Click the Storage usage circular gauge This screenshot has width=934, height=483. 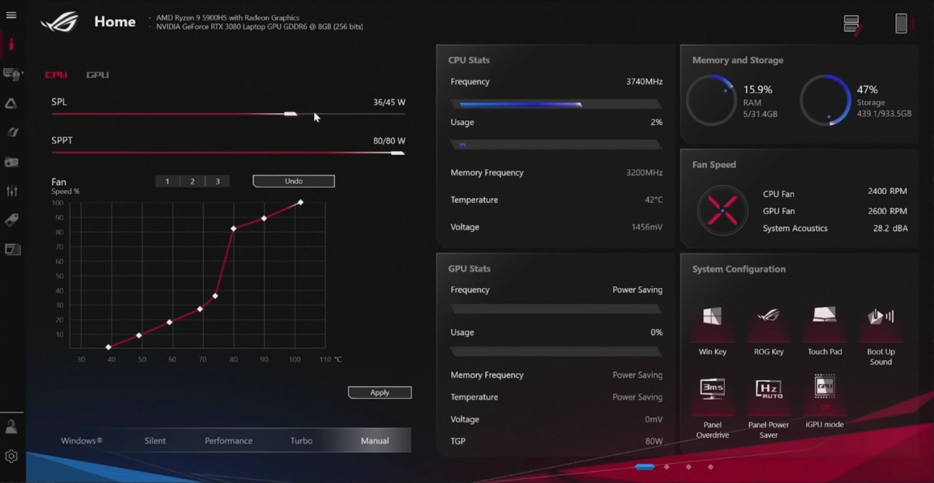[x=826, y=100]
